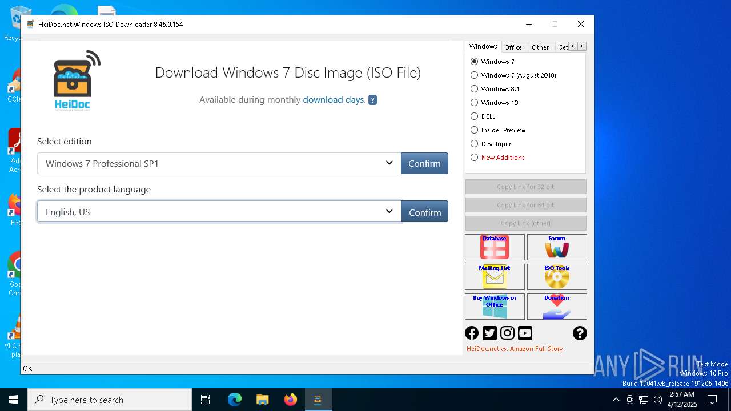The height and width of the screenshot is (411, 731).
Task: Select the Windows 10 radio button
Action: 474,103
